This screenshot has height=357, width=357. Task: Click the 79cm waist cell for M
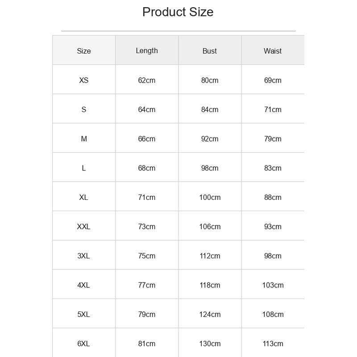[273, 139]
